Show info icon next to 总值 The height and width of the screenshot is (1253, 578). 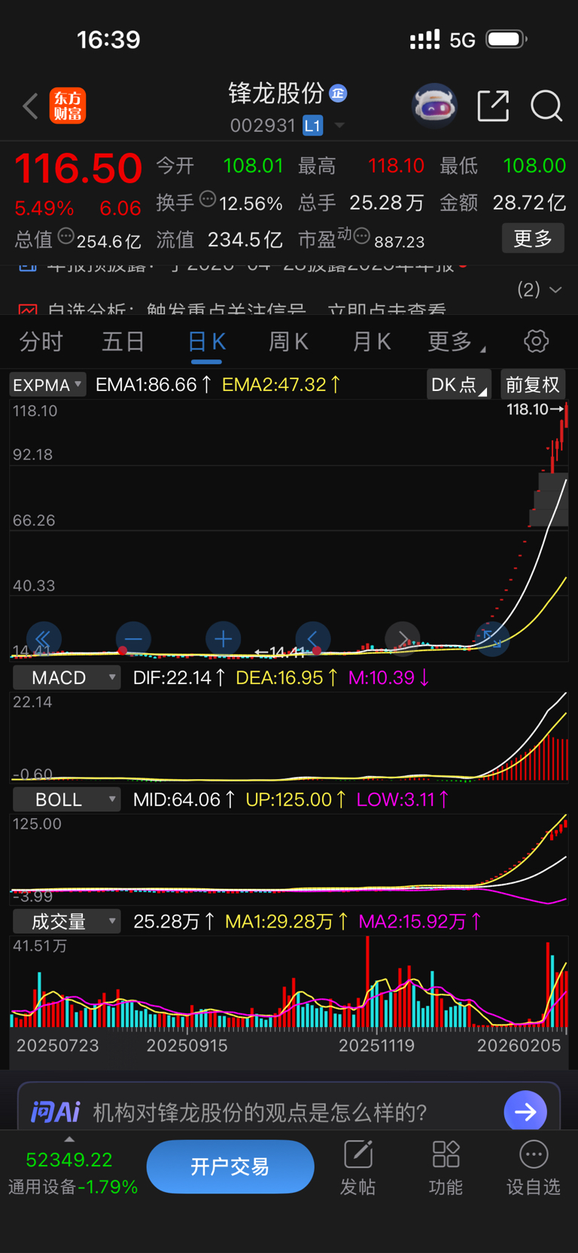pyautogui.click(x=66, y=237)
